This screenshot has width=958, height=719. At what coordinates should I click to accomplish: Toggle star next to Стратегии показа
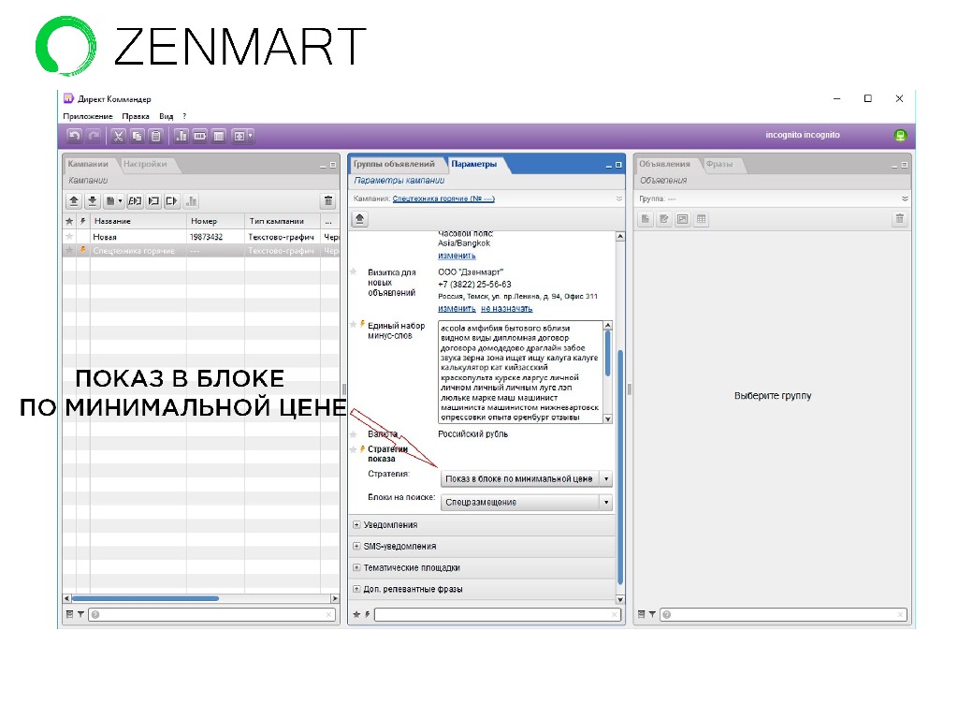point(353,449)
